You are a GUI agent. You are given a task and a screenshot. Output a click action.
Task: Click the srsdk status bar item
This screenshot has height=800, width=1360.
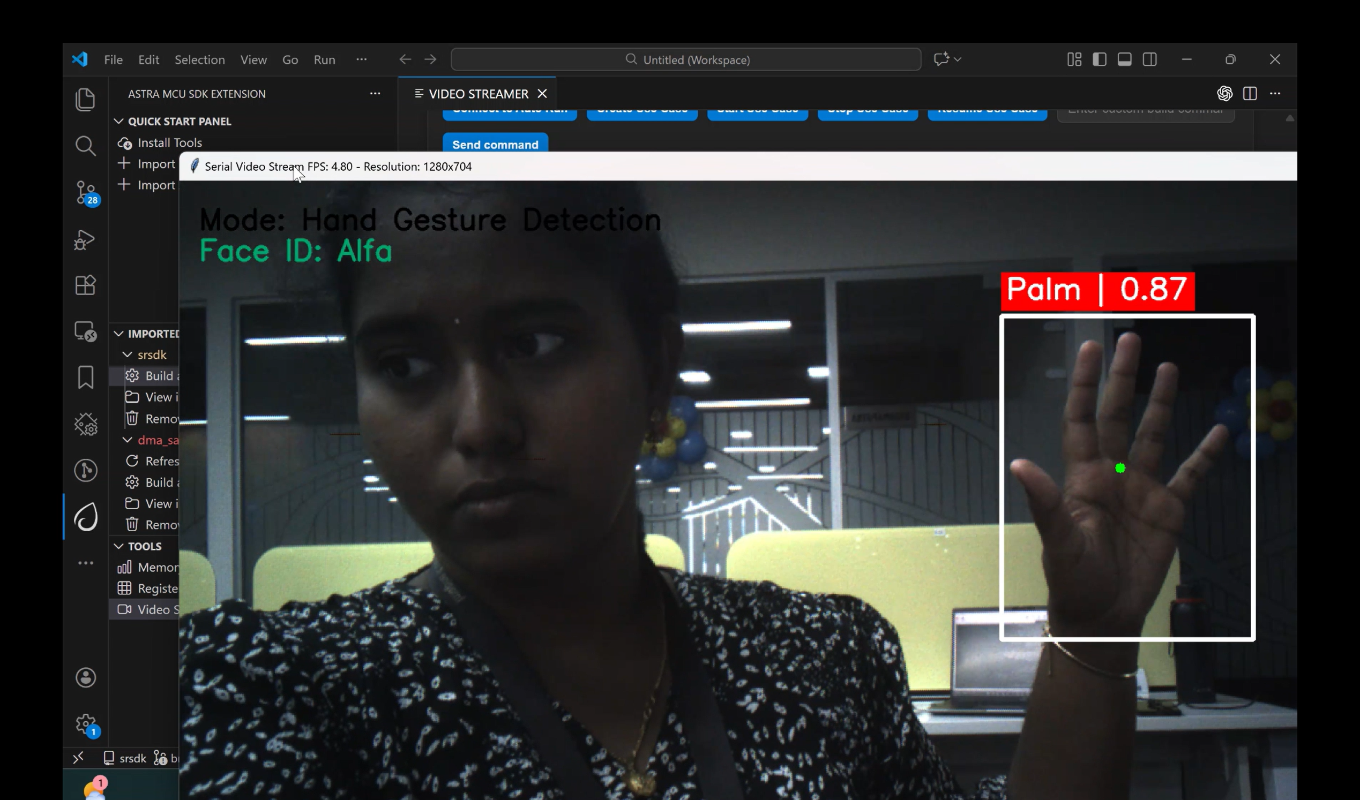click(x=125, y=758)
